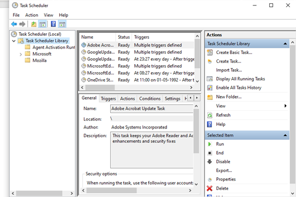
Task: Select the OneDrive St... task row
Action: tap(137, 80)
